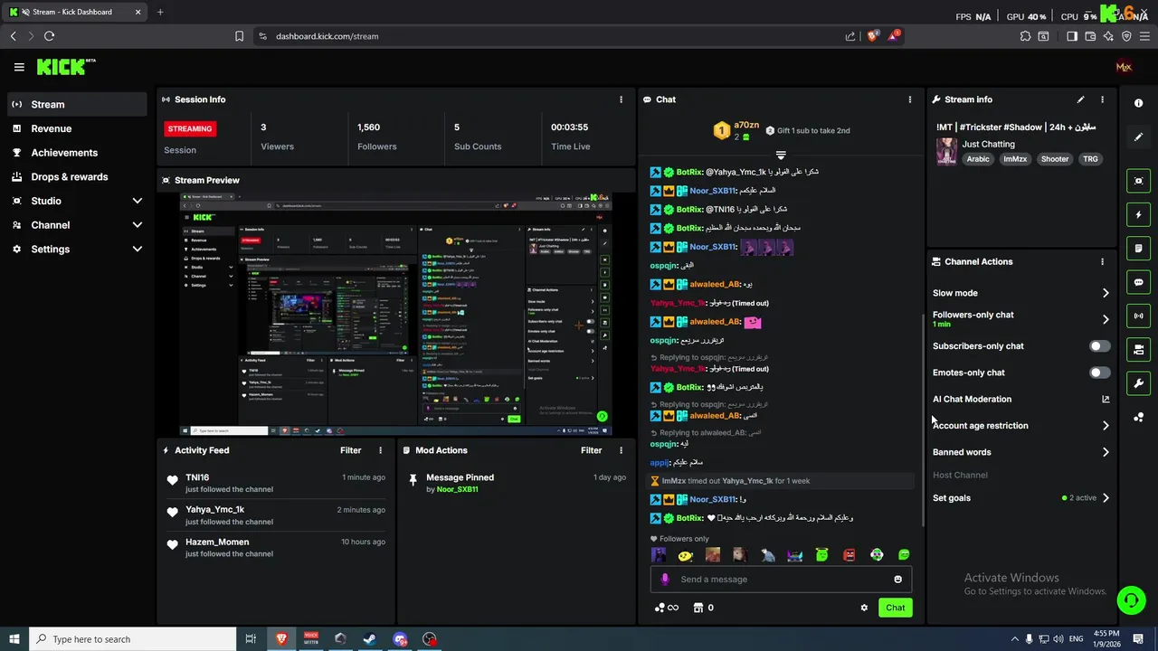The height and width of the screenshot is (651, 1158).
Task: Open Banned words chevron
Action: [x=1105, y=452]
